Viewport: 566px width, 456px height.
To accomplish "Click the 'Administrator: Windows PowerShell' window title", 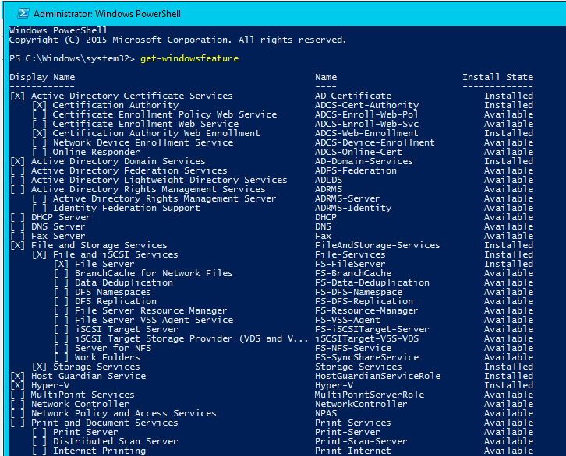I will [108, 14].
